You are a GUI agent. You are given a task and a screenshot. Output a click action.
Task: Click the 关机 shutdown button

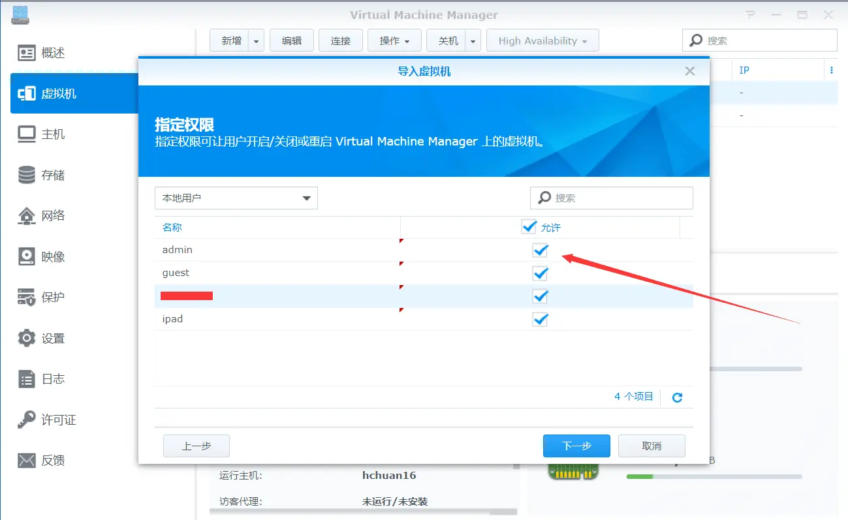point(447,40)
